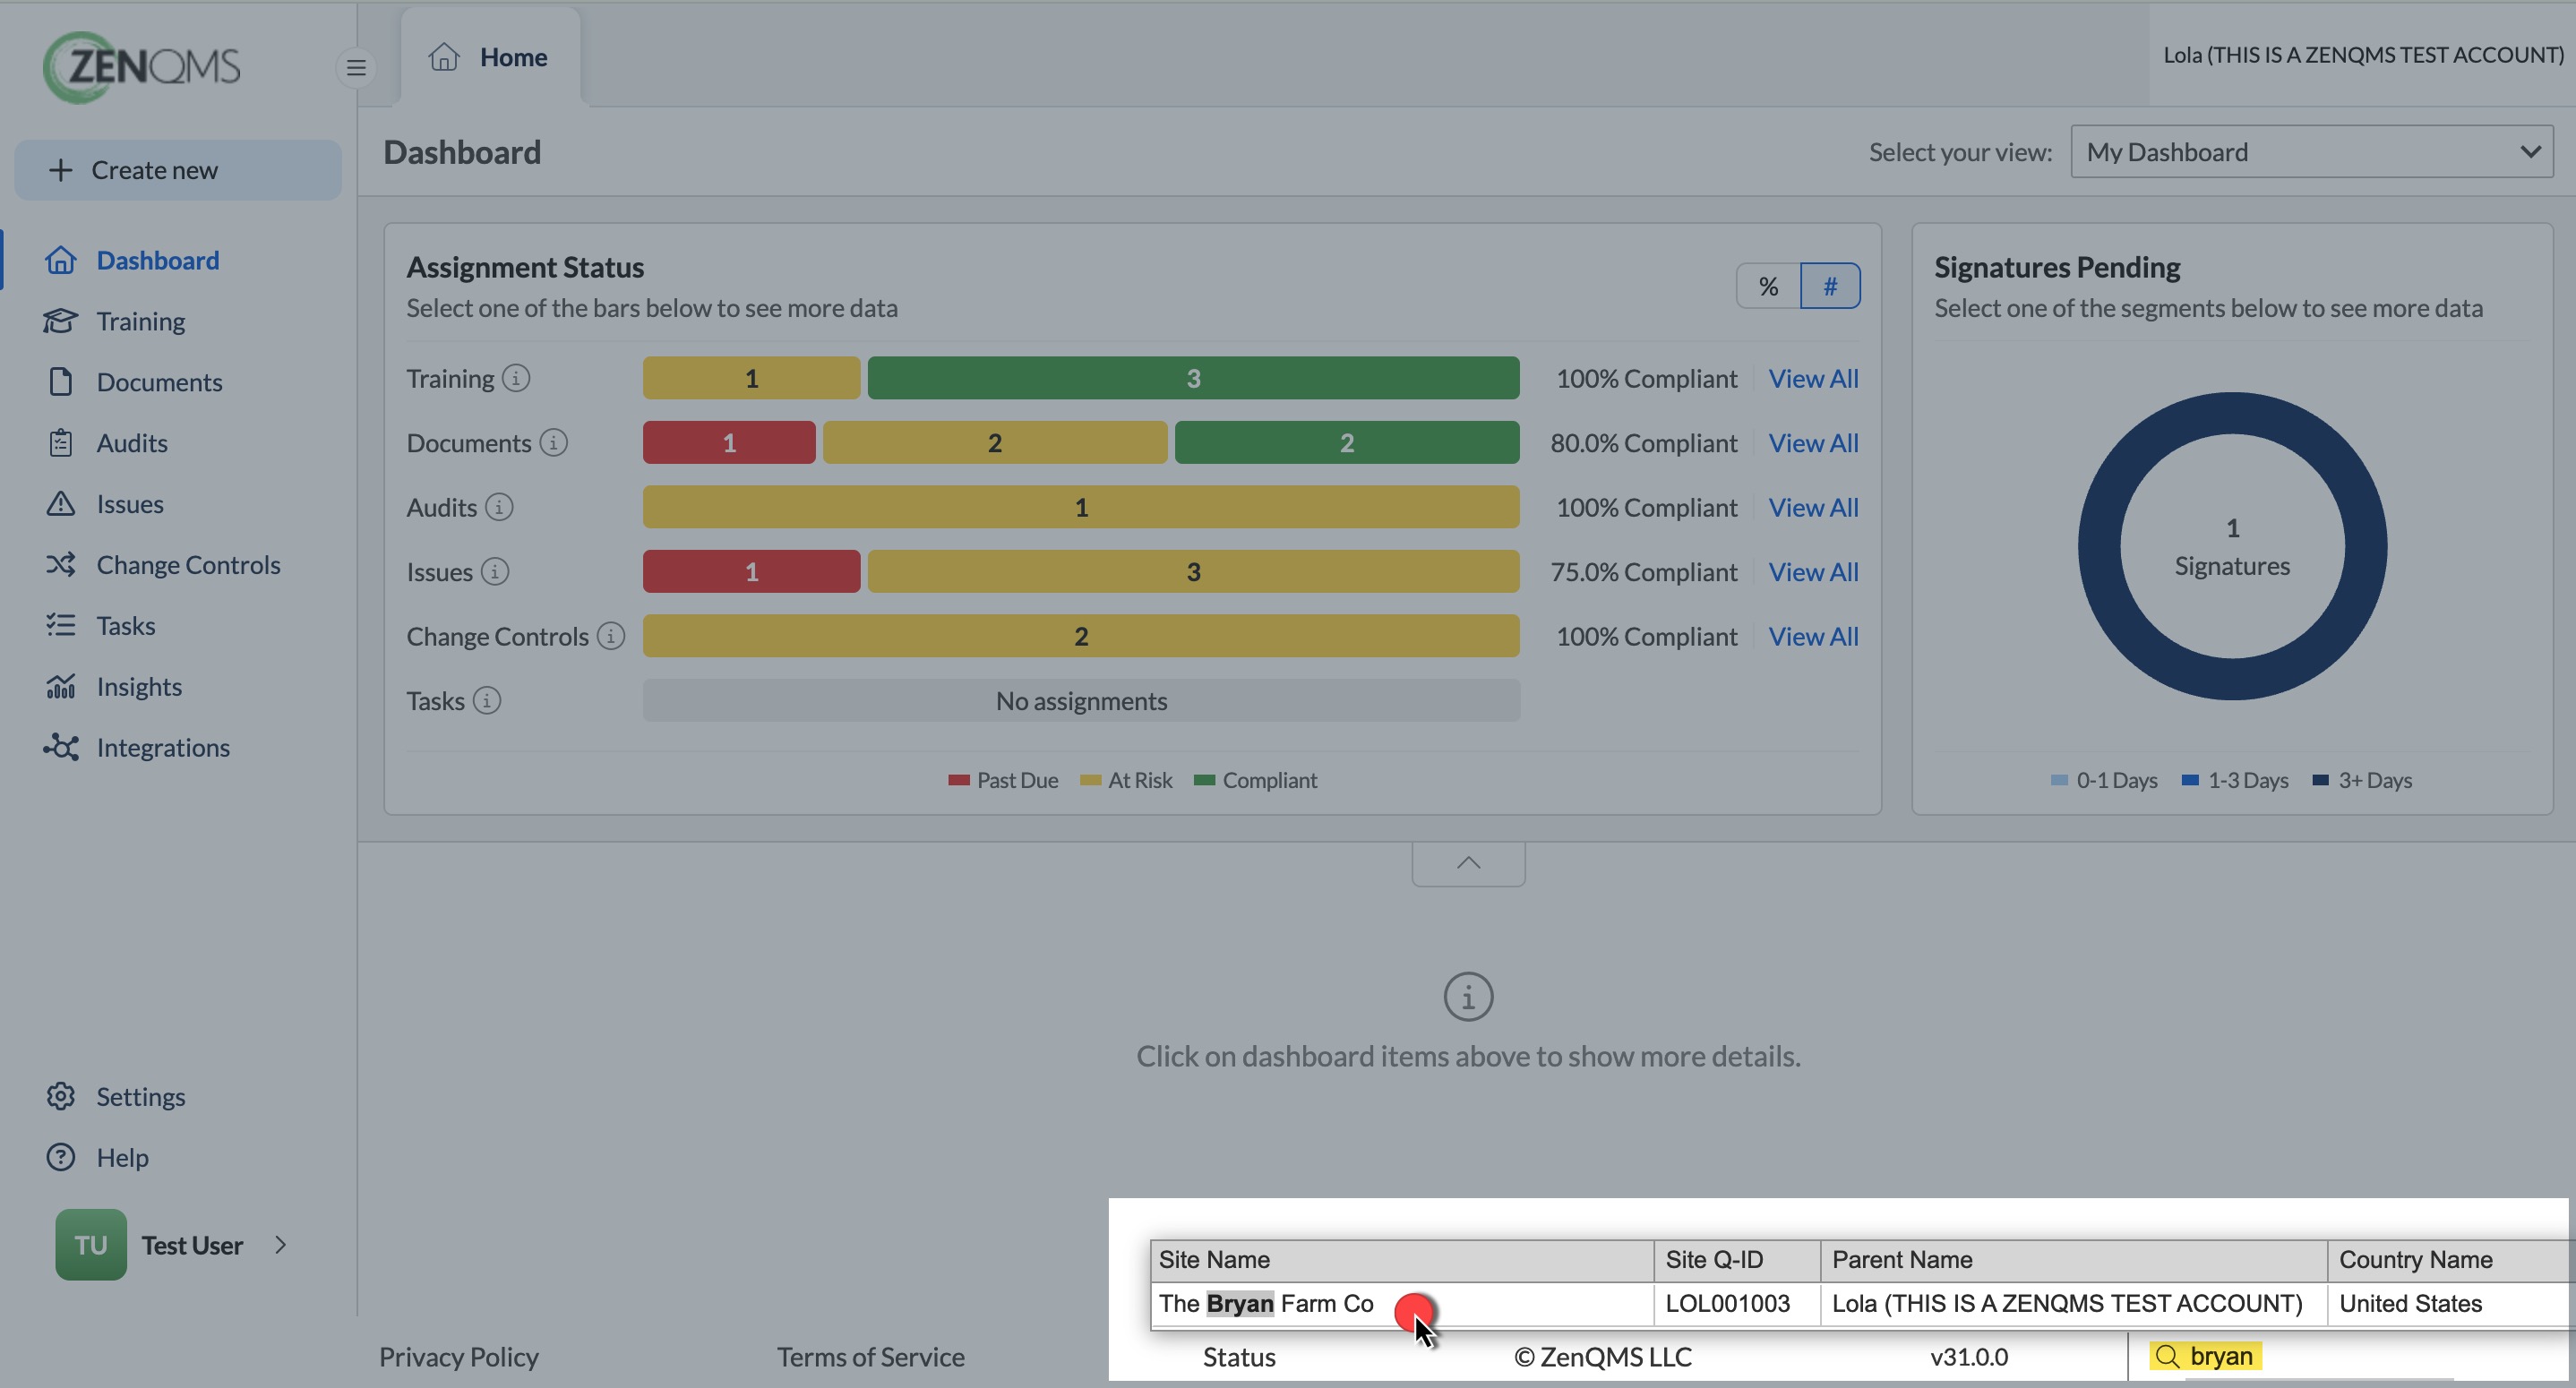This screenshot has height=1388, width=2576.
Task: Go to Insights in the sidebar
Action: tap(139, 687)
